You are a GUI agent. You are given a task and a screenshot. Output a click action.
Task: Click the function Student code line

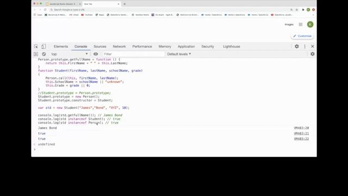coord(90,71)
